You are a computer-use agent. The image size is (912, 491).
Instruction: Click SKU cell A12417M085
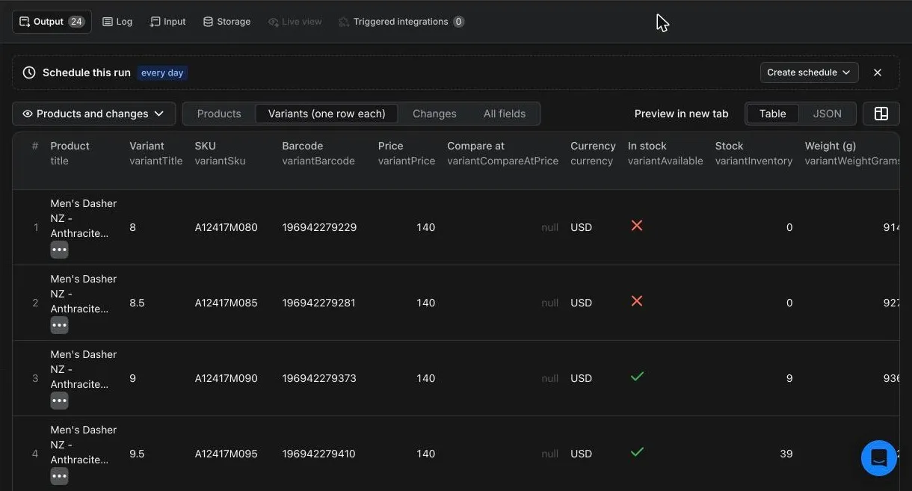coord(226,303)
